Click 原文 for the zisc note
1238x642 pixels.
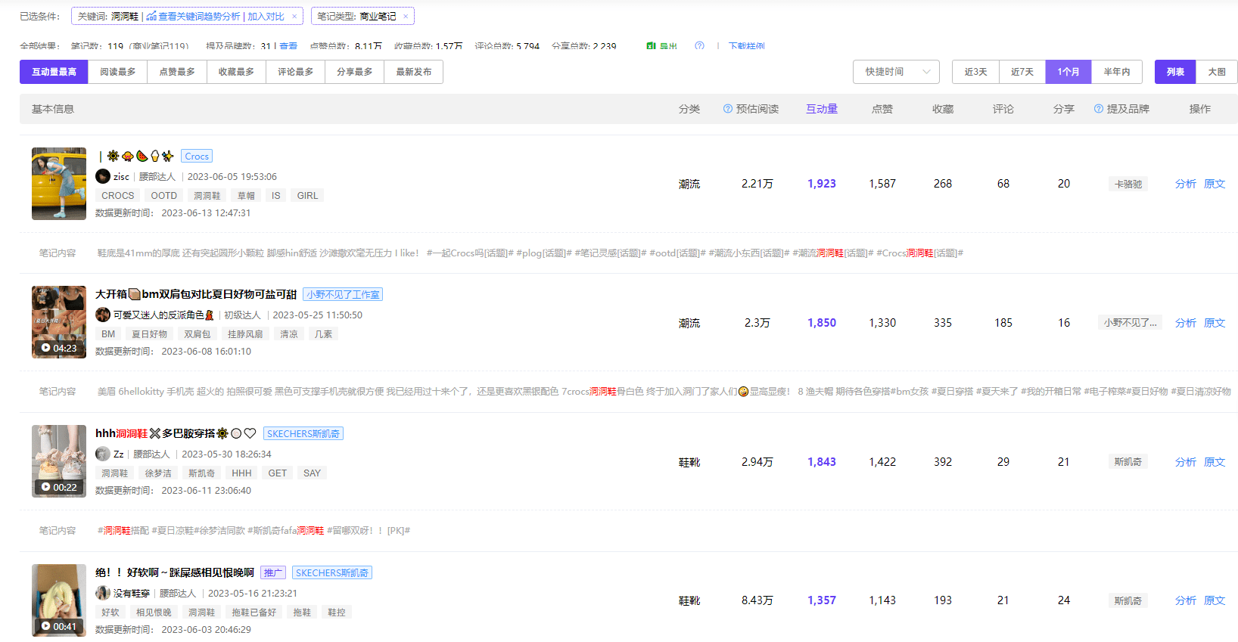point(1215,184)
